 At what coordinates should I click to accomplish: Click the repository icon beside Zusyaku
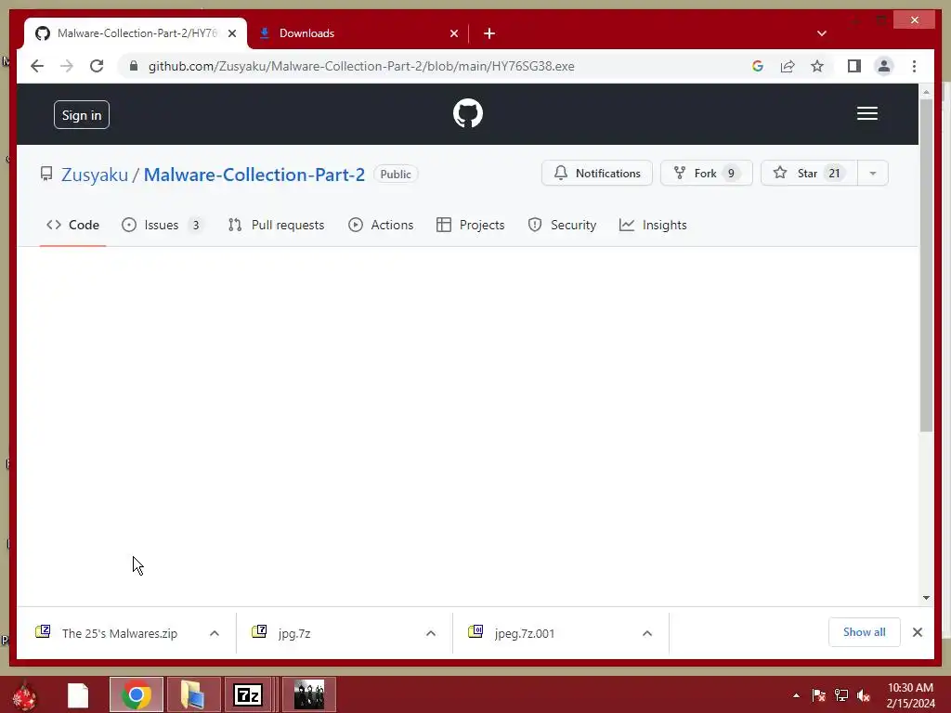pos(46,174)
